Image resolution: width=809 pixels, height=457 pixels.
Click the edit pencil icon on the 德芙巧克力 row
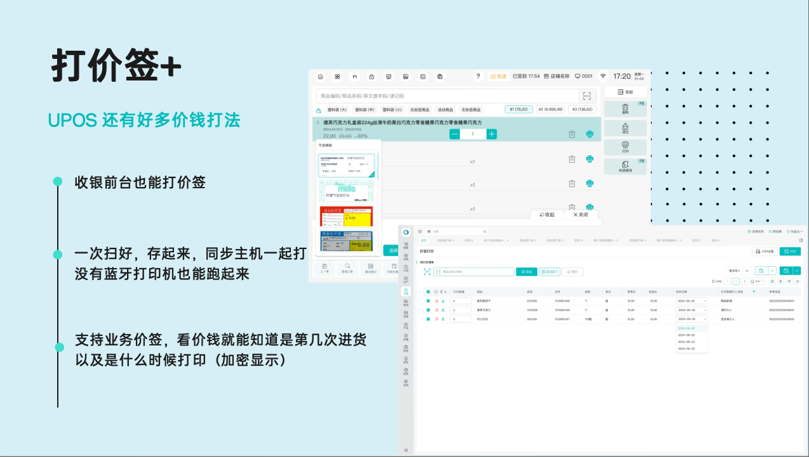click(x=443, y=310)
